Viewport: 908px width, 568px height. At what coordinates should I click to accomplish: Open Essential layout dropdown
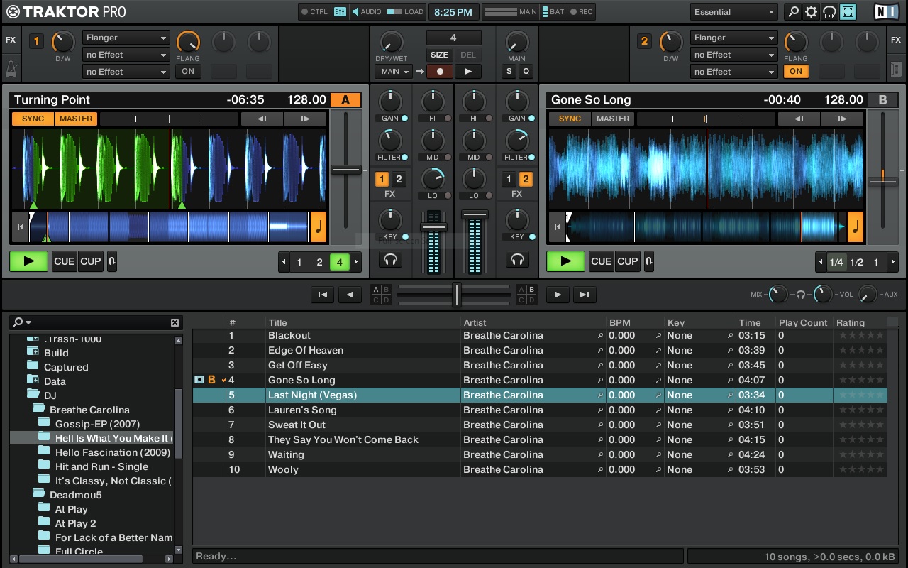[x=734, y=12]
